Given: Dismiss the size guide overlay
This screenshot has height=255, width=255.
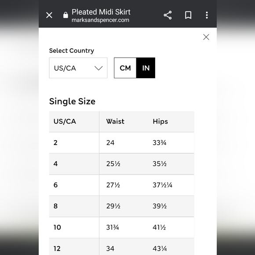Looking at the screenshot, I should tap(206, 37).
